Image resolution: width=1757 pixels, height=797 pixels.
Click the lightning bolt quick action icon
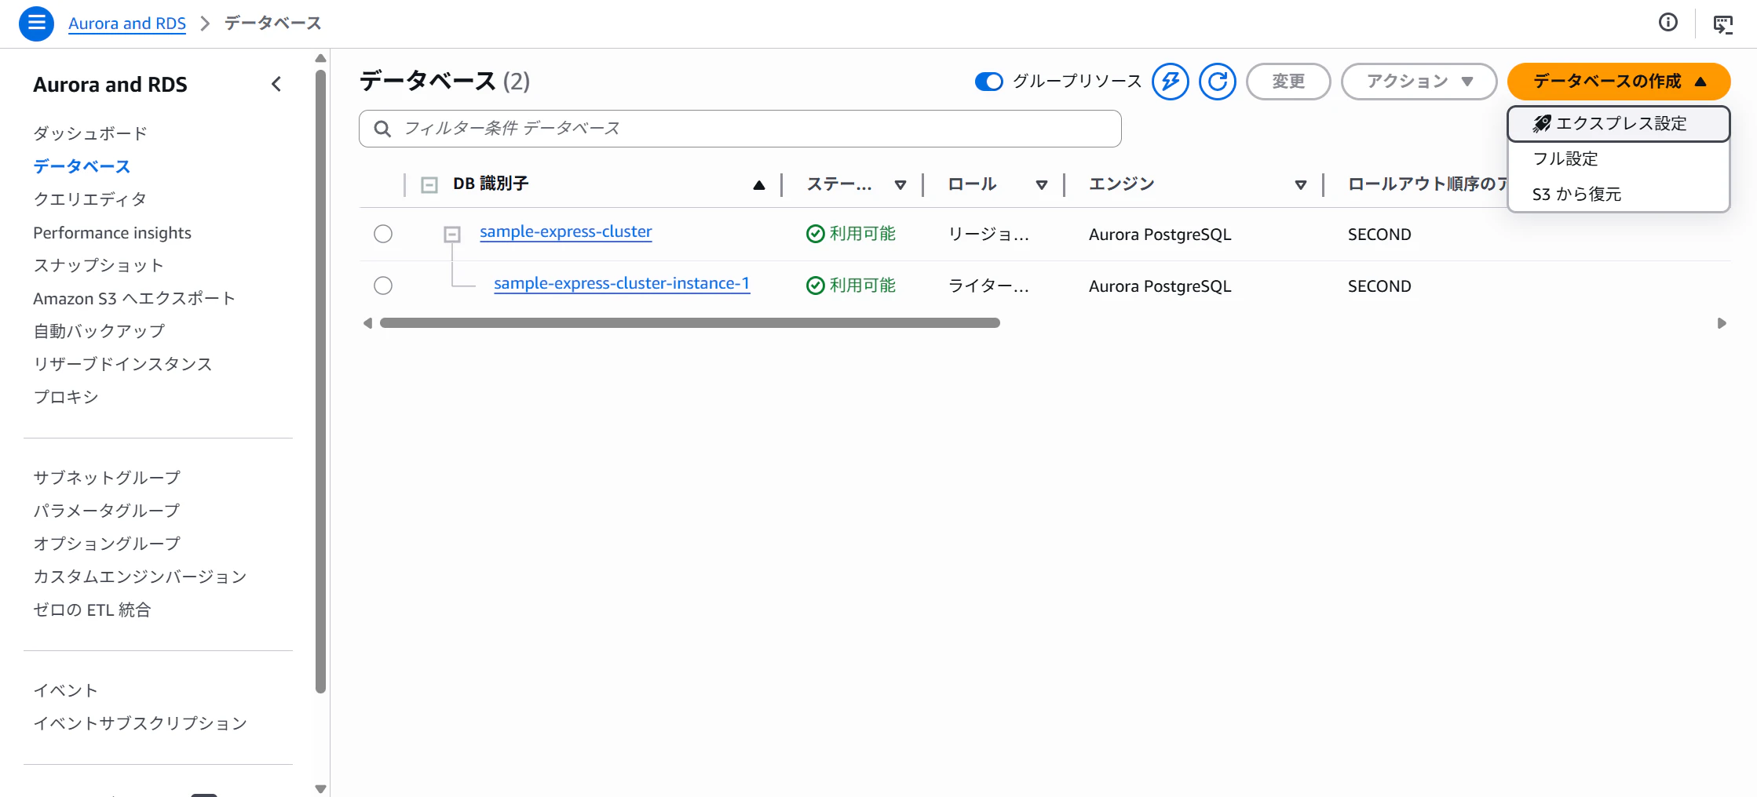(1171, 82)
